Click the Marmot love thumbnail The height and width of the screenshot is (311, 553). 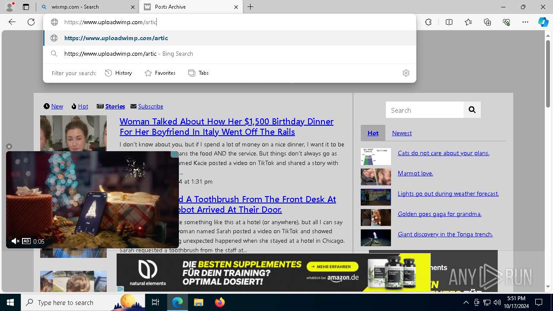376,177
